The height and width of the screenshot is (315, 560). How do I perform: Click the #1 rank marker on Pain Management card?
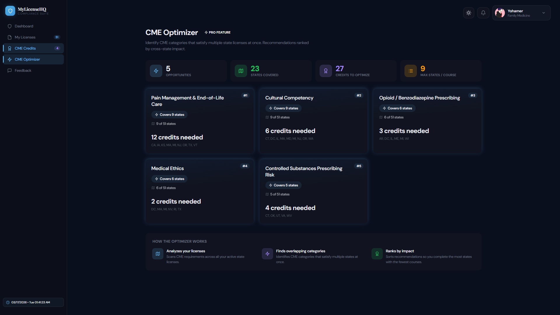pyautogui.click(x=245, y=95)
